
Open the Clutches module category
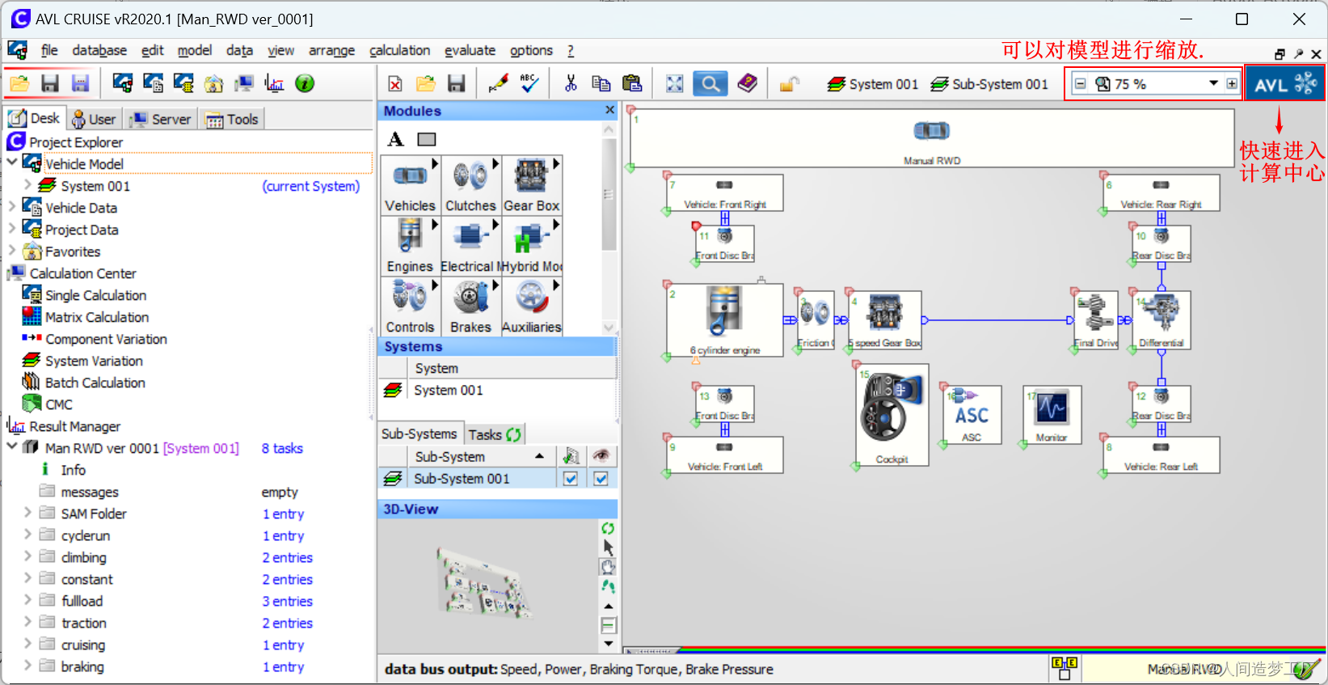tap(470, 185)
